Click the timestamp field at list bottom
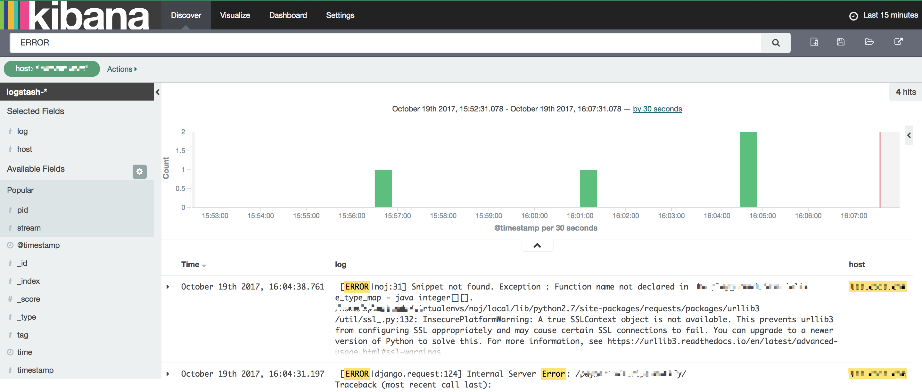Viewport: 922px width, 392px height. tap(35, 370)
